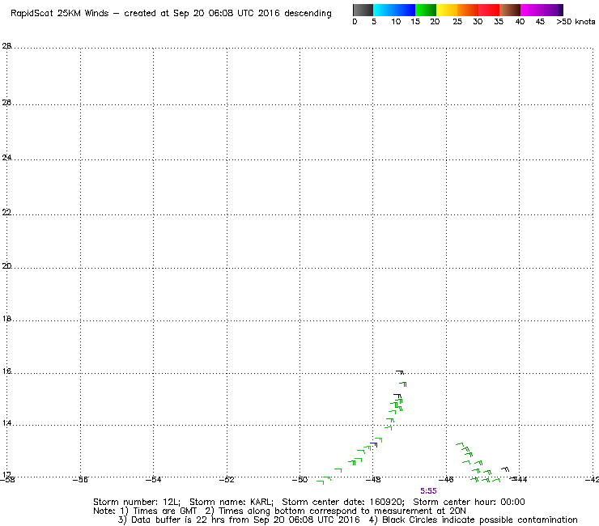The width and height of the screenshot is (599, 526).
Task: Click the magenta 40-45 knots legend segment
Action: coord(531,10)
